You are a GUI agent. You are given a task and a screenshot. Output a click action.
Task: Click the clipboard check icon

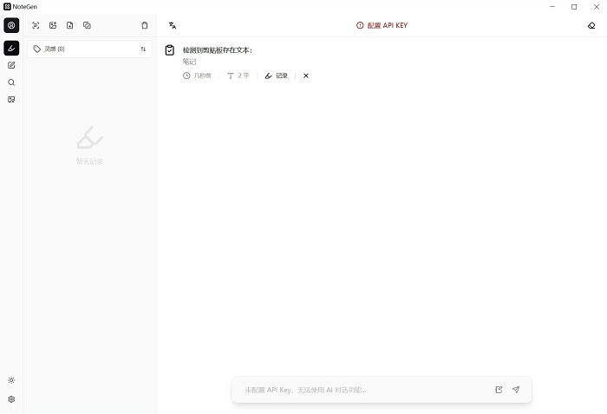tap(170, 50)
